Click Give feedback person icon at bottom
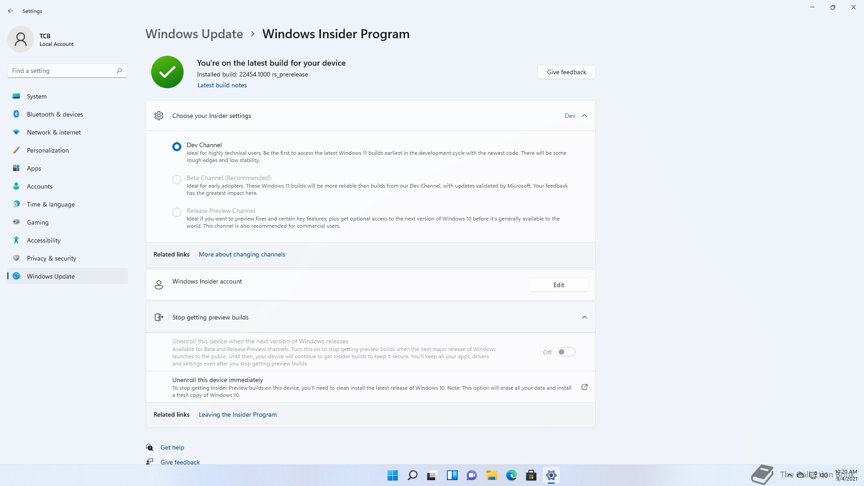 149,462
